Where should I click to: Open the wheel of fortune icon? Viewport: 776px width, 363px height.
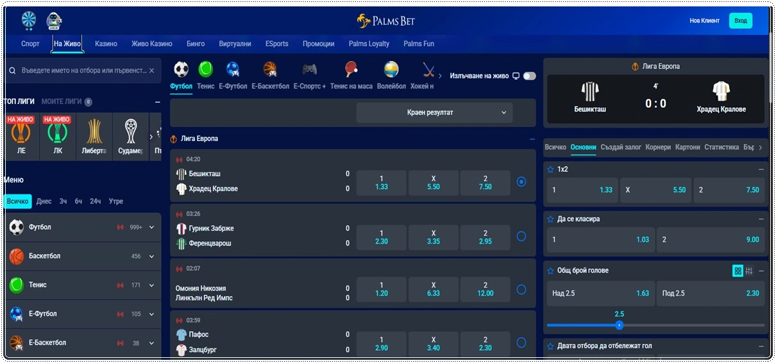29,21
